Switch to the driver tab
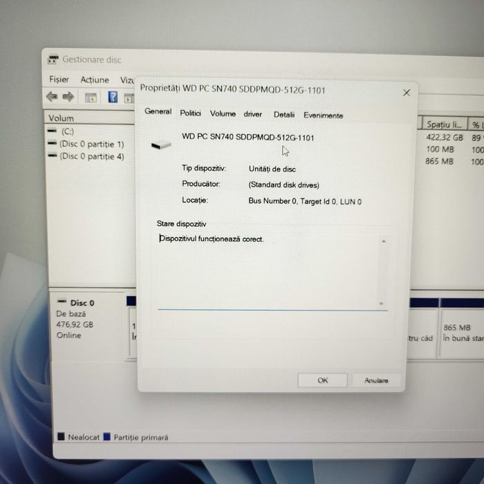Image resolution: width=484 pixels, height=484 pixels. click(253, 114)
